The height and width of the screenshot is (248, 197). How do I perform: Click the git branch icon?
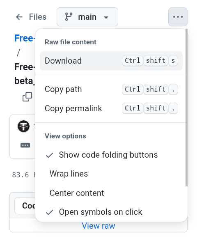tap(69, 17)
